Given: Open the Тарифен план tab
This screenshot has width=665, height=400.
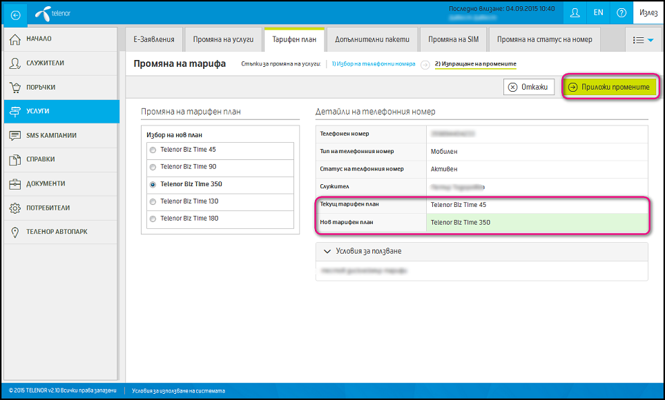Looking at the screenshot, I should coord(294,39).
